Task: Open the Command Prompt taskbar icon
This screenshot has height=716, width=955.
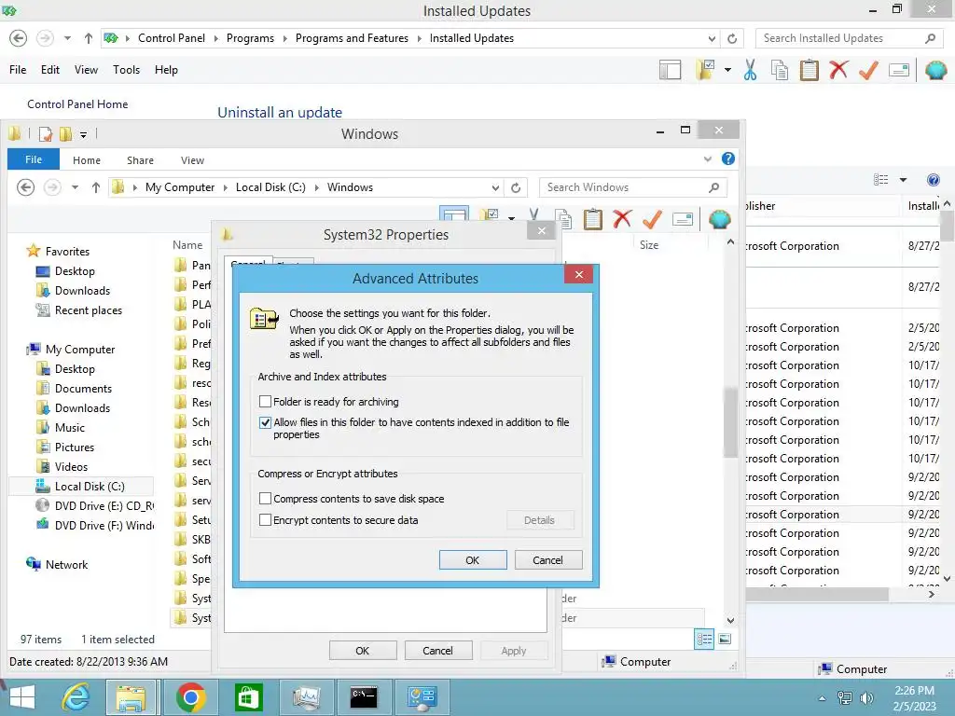Action: click(364, 697)
